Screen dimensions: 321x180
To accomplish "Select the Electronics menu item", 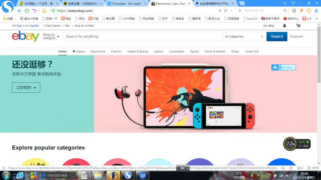I will click(98, 51).
